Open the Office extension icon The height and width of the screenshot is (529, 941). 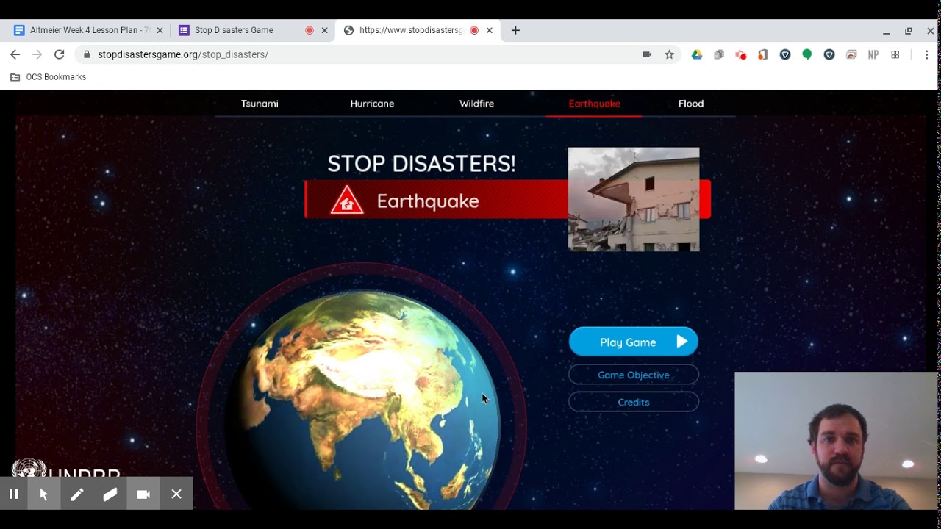coord(763,54)
